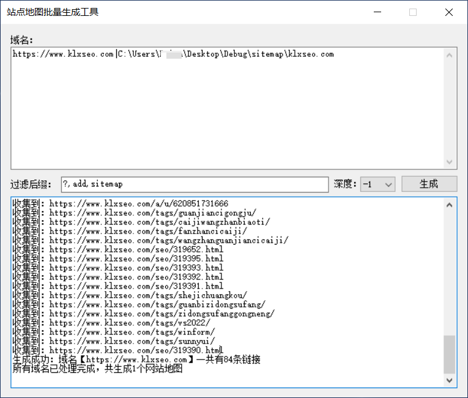Click the log line for tags/winform/
This screenshot has width=468, height=398.
[x=114, y=332]
